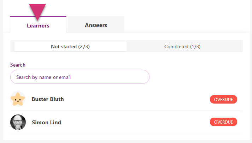252x143 pixels.
Task: Click the Search label above the field
Action: click(x=18, y=65)
